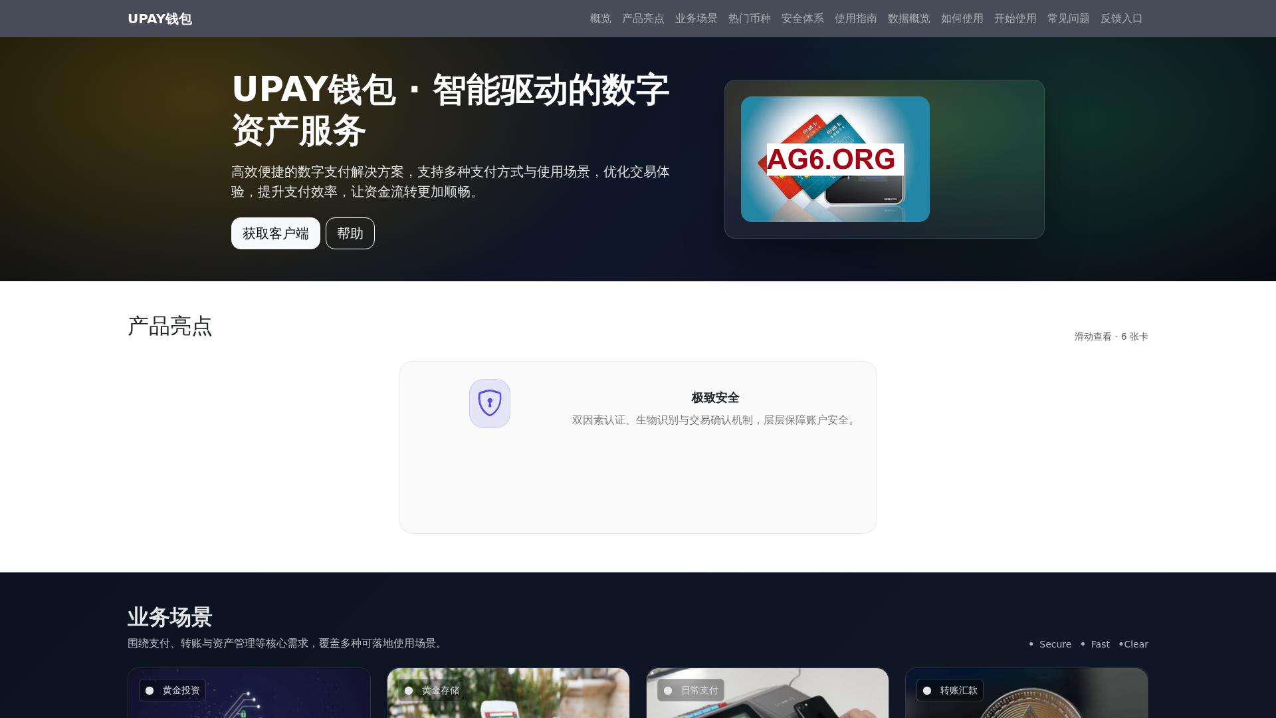The height and width of the screenshot is (718, 1276).
Task: Open 热门币种 from the top menu
Action: click(x=749, y=19)
